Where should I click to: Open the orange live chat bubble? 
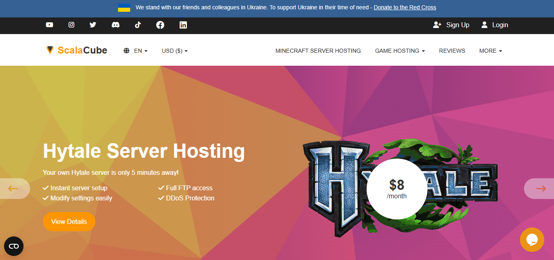coord(532,240)
